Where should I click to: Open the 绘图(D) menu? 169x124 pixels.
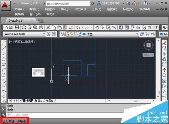(112, 9)
